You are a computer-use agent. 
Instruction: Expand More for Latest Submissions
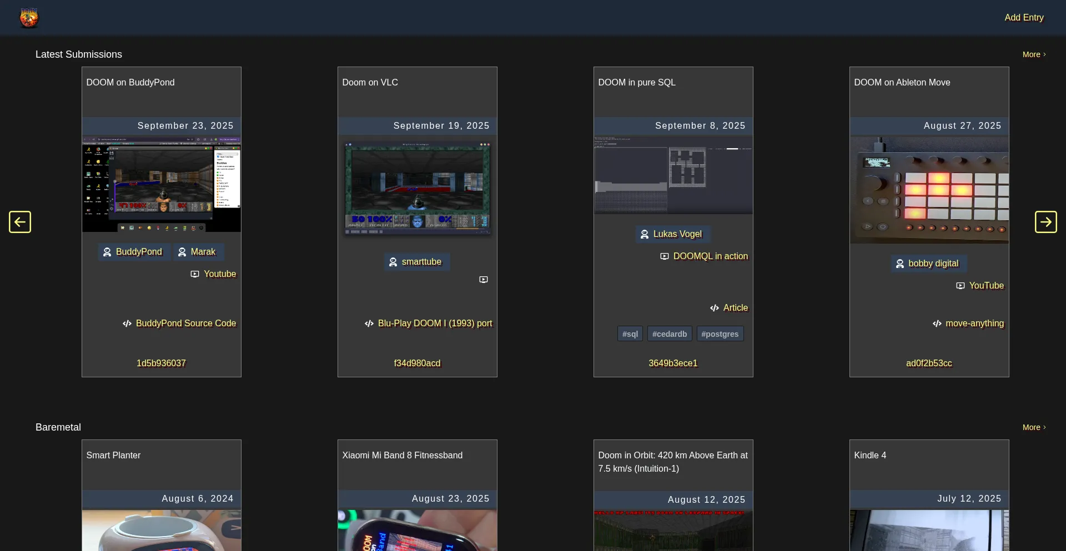point(1034,54)
